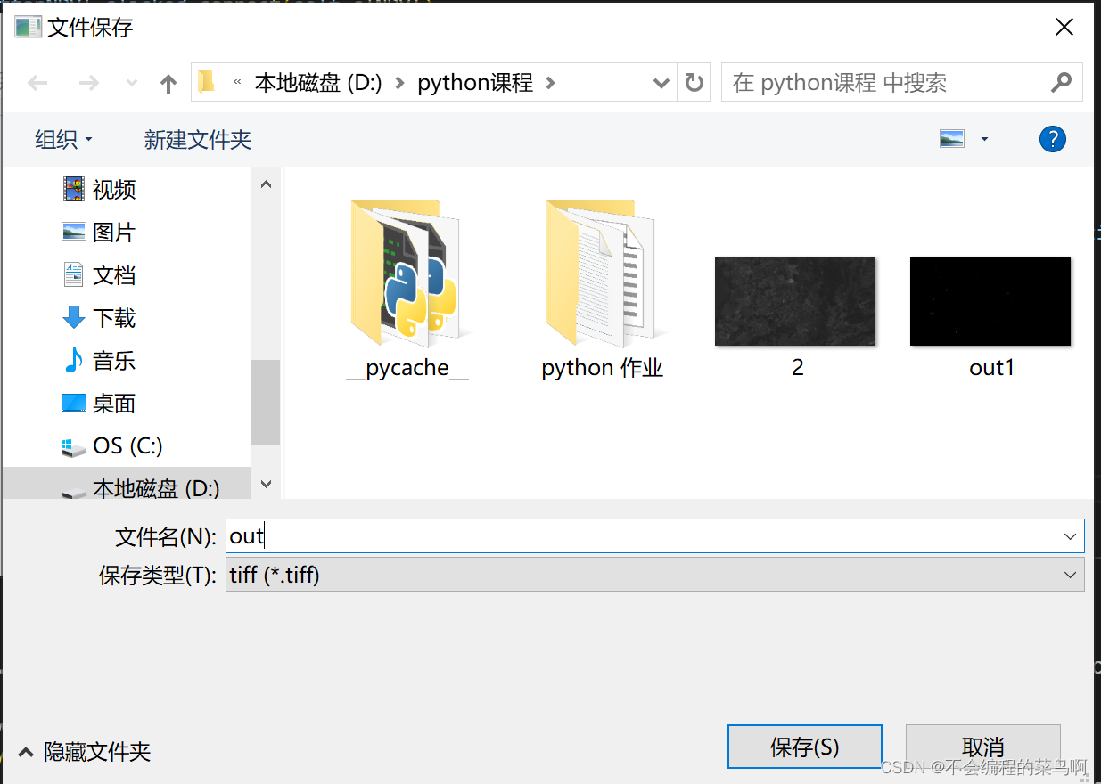The height and width of the screenshot is (784, 1101).
Task: Click the blue help question mark icon
Action: pos(1052,139)
